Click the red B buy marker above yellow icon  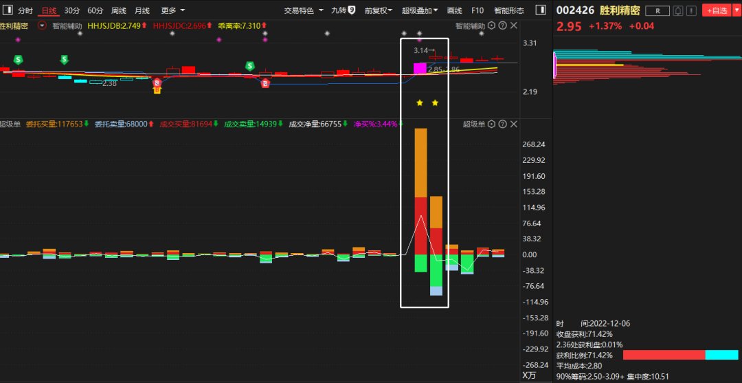coord(157,82)
